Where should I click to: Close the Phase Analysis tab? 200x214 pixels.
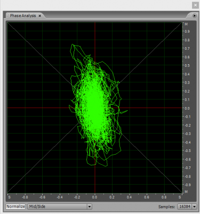coord(40,16)
